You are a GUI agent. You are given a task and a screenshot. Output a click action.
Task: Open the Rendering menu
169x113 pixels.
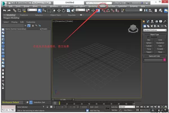point(93,6)
